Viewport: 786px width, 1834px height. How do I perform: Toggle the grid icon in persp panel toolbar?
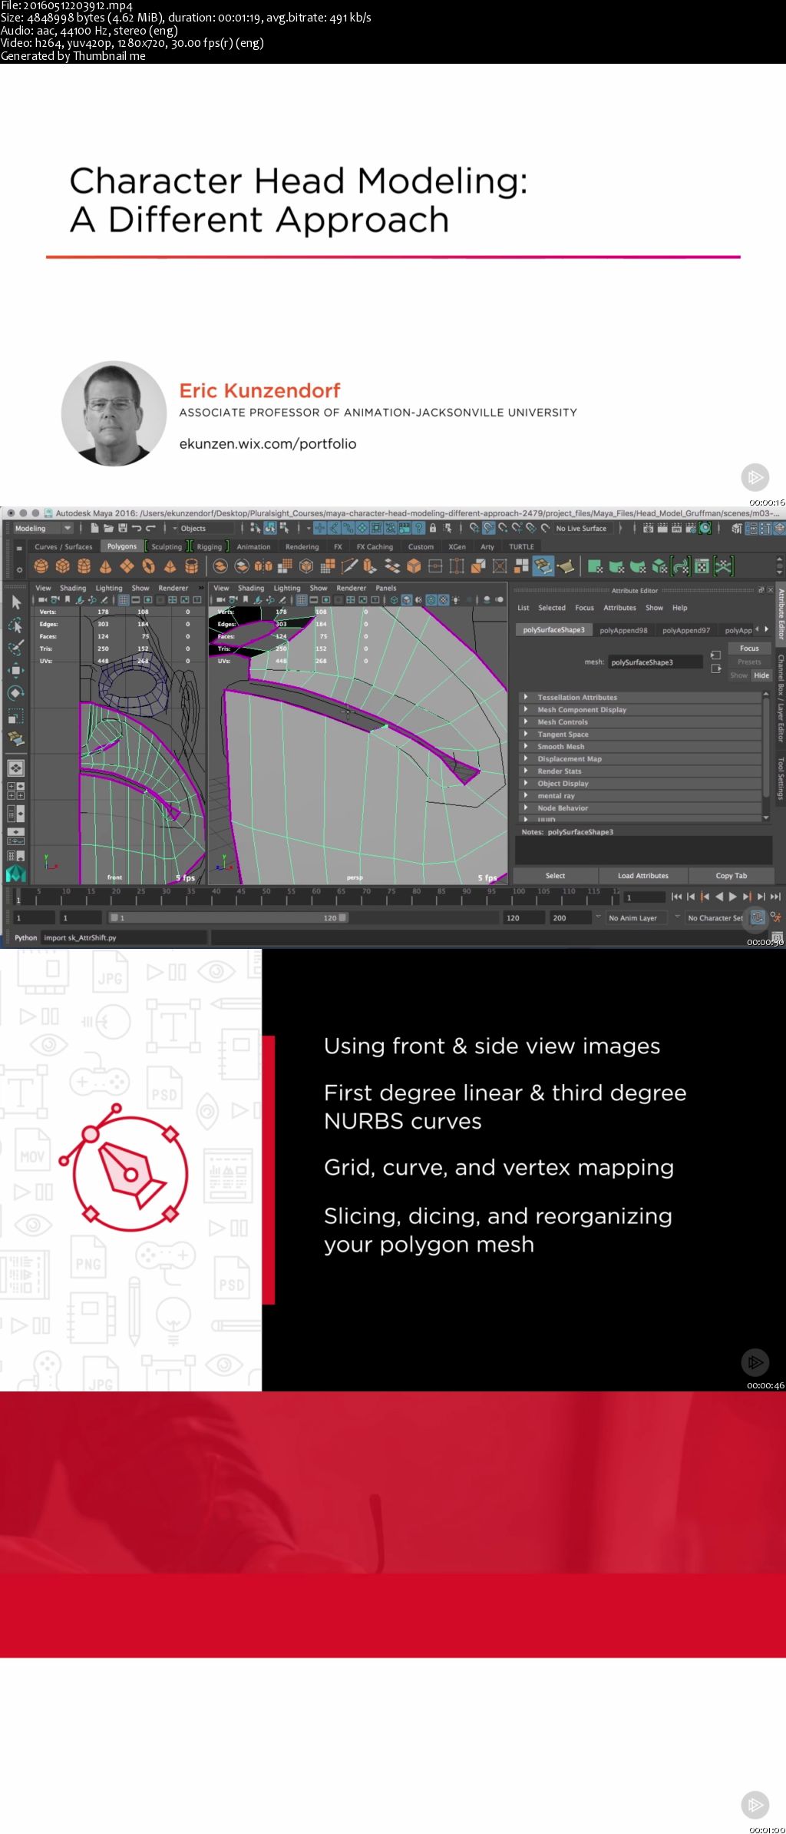(302, 599)
